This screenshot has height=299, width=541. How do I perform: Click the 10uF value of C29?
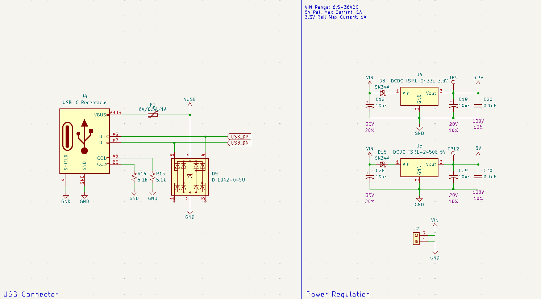point(464,177)
